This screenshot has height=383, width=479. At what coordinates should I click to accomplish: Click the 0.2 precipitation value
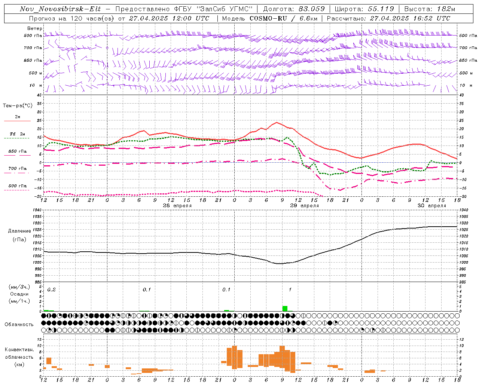tap(52, 290)
